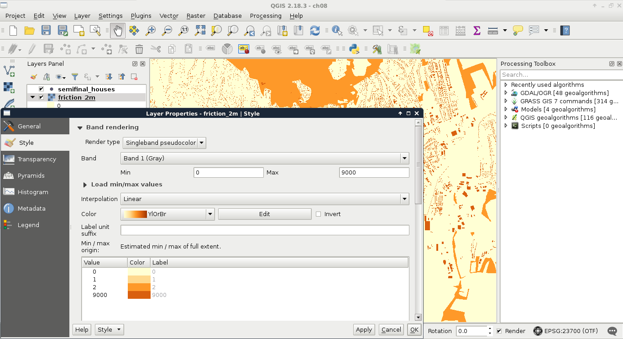Click the Apply button
The width and height of the screenshot is (623, 339).
pyautogui.click(x=364, y=329)
